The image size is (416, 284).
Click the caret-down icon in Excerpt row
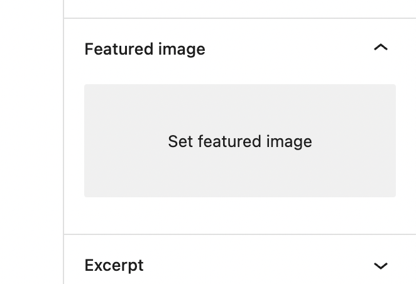point(380,266)
